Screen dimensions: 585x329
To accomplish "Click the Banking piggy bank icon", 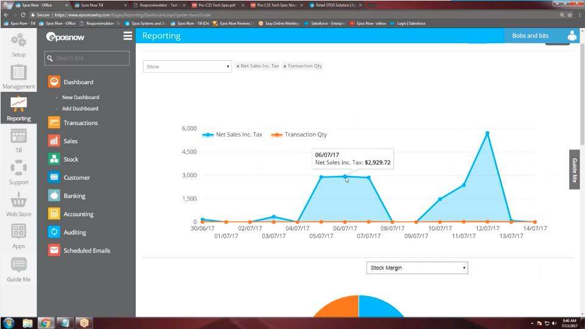I will pyautogui.click(x=54, y=196).
